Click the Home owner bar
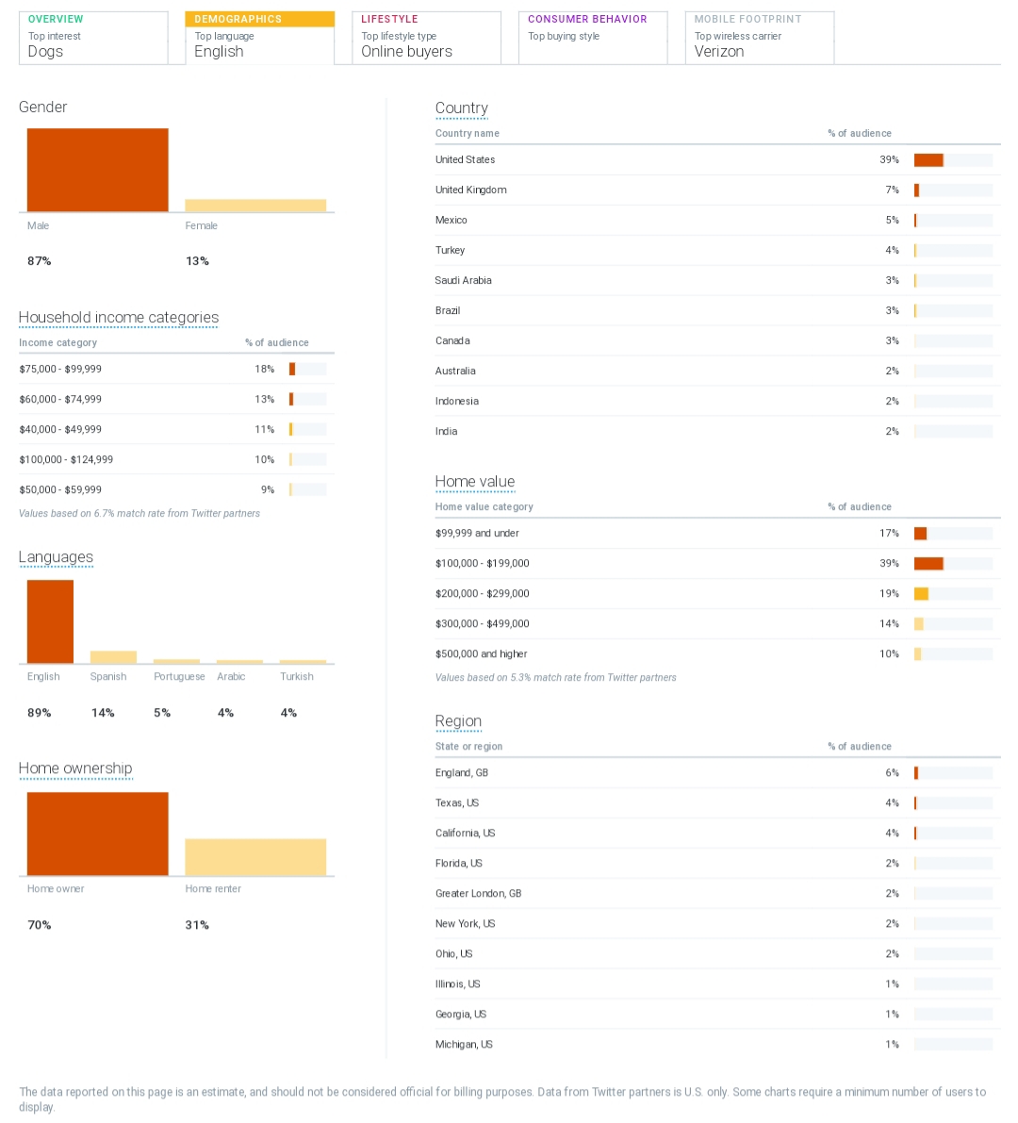This screenshot has width=1018, height=1123. 98,834
